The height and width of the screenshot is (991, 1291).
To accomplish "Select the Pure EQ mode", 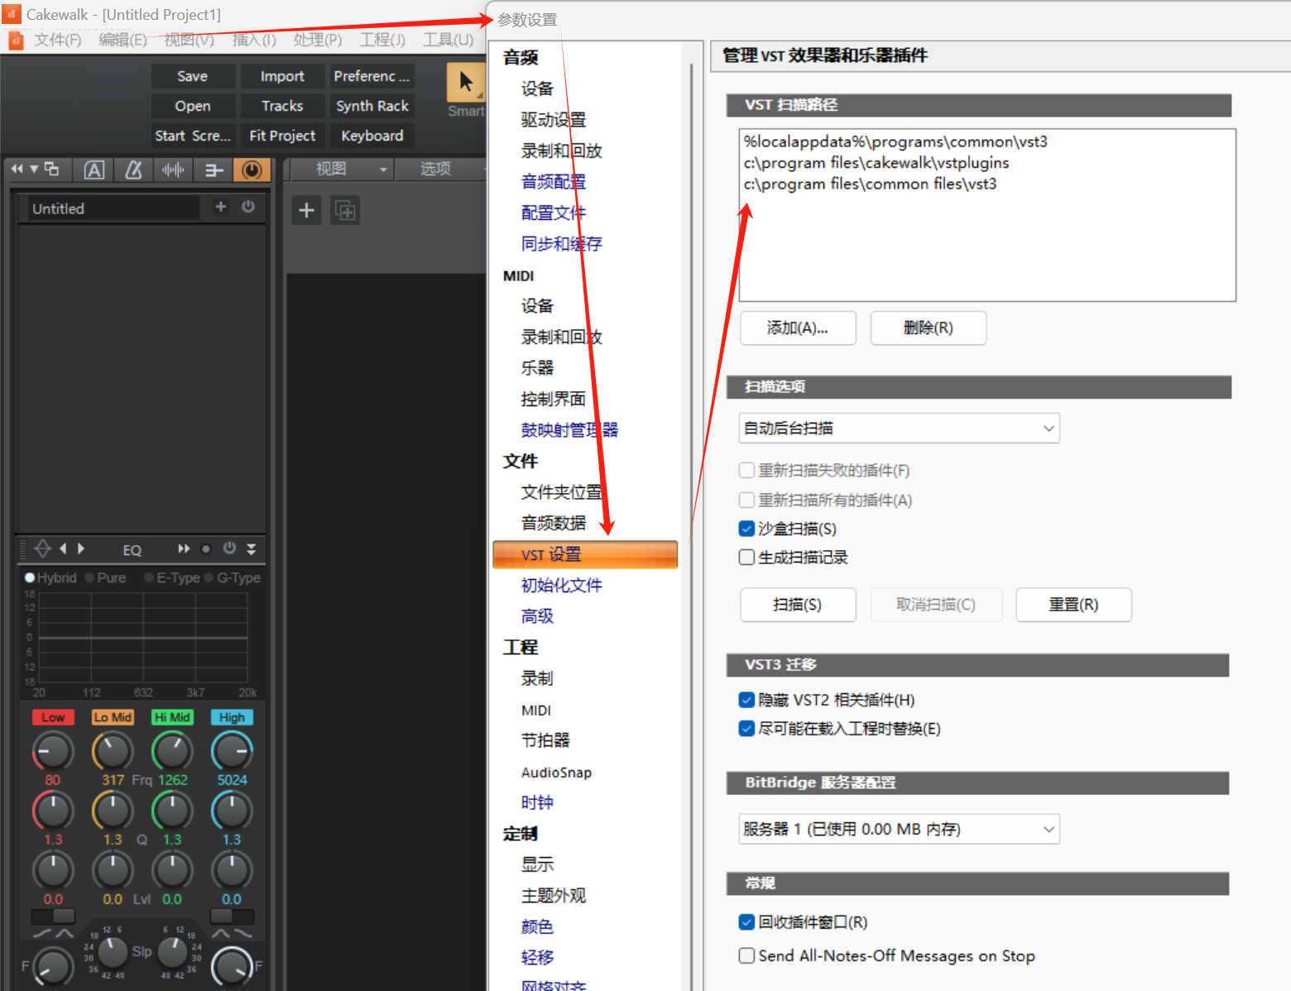I will coord(106,577).
